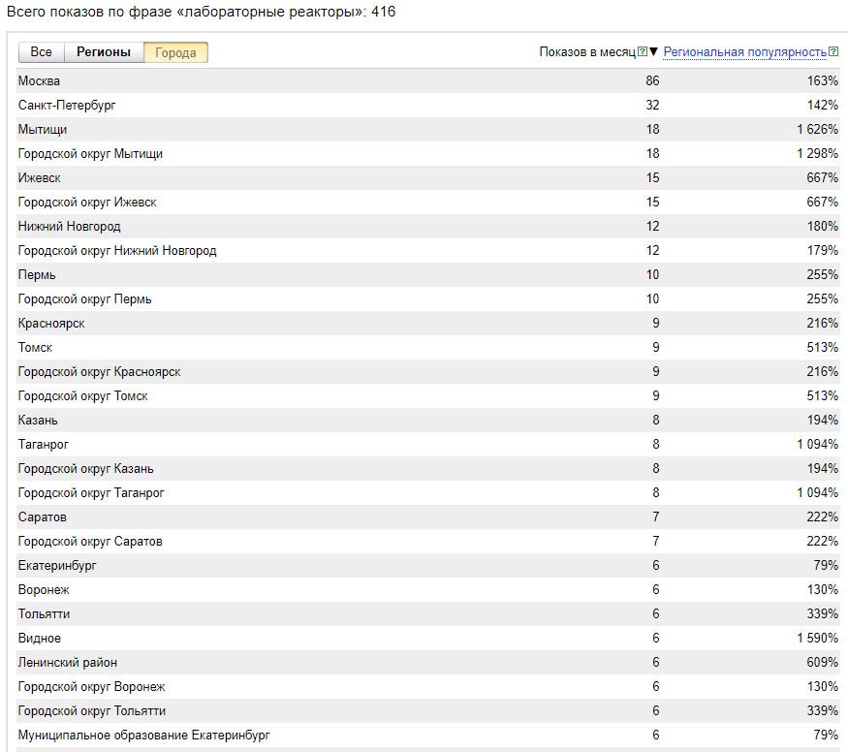Click the Ленинский район entry

point(68,663)
